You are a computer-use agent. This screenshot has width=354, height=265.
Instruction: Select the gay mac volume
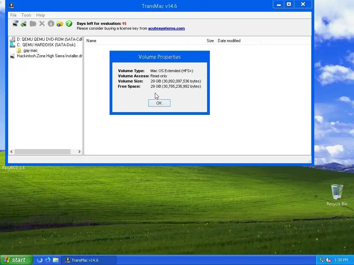[x=30, y=50]
